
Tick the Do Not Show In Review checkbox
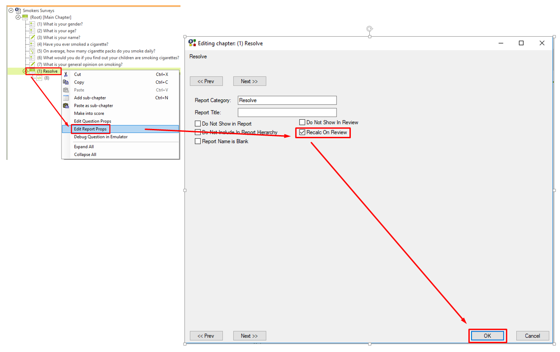tap(302, 122)
